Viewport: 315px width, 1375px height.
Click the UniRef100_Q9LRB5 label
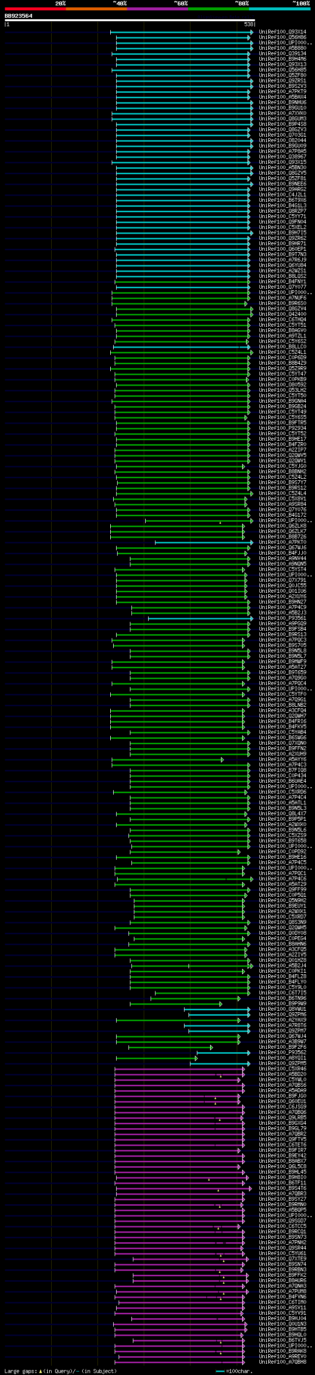(x=283, y=1117)
